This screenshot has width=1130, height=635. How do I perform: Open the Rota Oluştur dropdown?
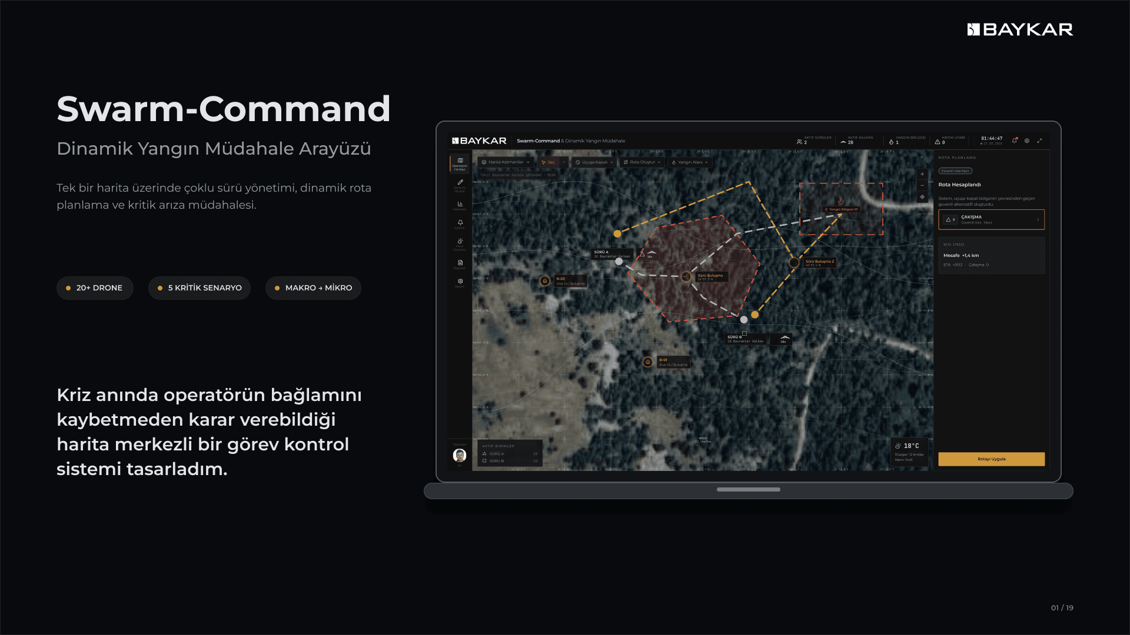point(642,162)
